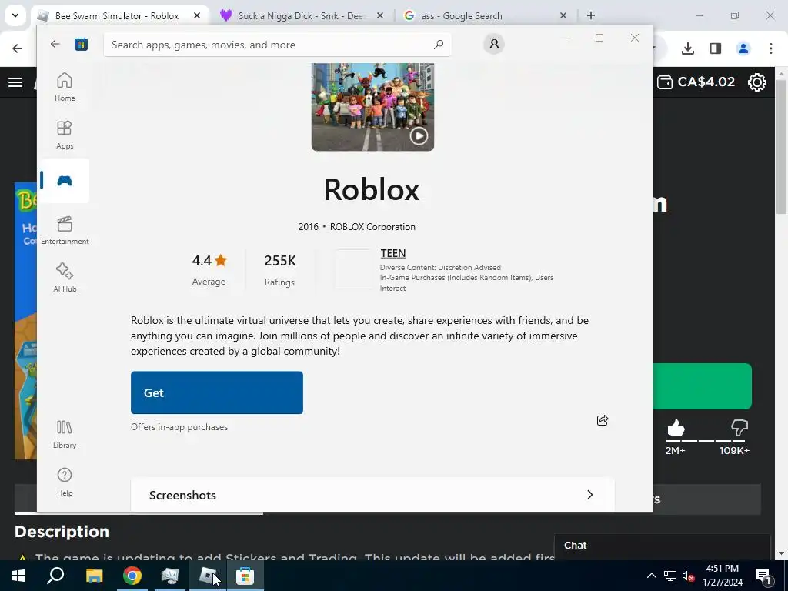This screenshot has width=788, height=591.
Task: Click the search magnifier in Store search box
Action: [x=438, y=44]
